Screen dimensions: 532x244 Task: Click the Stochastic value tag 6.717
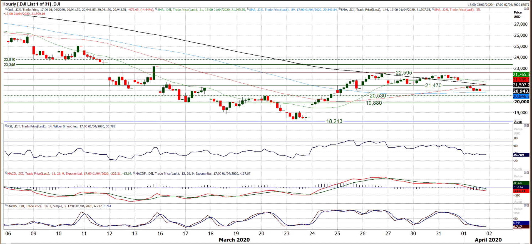pos(521,227)
